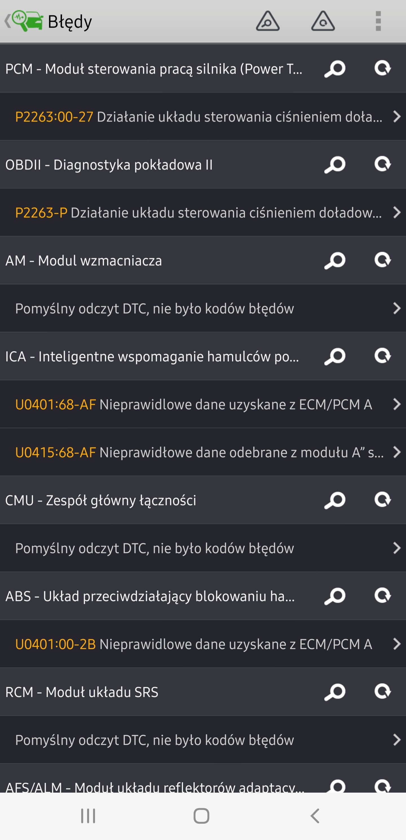Tap the warning triangle with magnifier icon
Image resolution: width=406 pixels, height=840 pixels.
click(268, 21)
